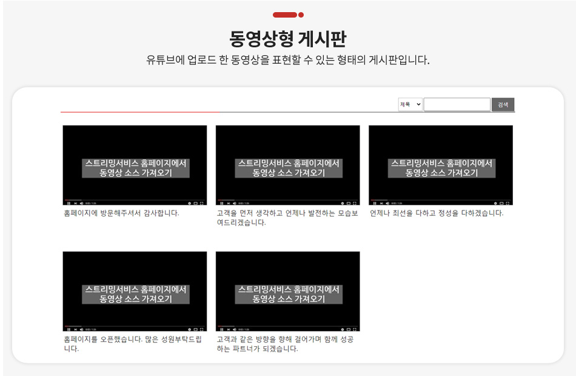Viewport: 576px width, 376px height.
Task: Enter fullscreen in '홈페이지를 오픈했습니다' video
Action: click(x=202, y=329)
